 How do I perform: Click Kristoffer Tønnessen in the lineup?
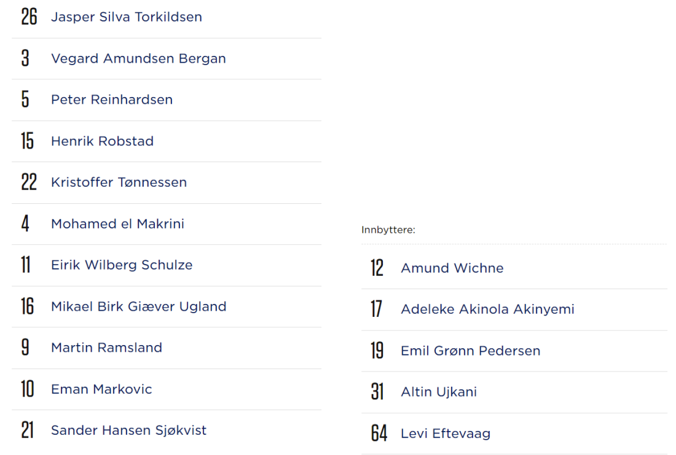click(x=119, y=182)
